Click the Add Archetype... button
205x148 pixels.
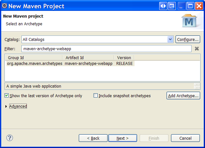[x=183, y=96]
